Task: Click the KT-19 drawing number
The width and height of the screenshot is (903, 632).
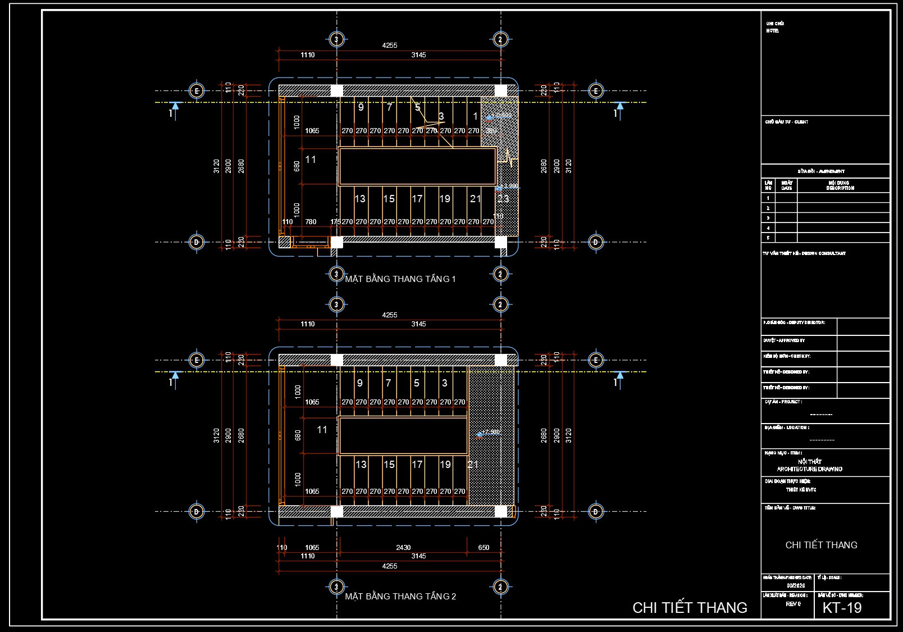Action: coord(842,608)
